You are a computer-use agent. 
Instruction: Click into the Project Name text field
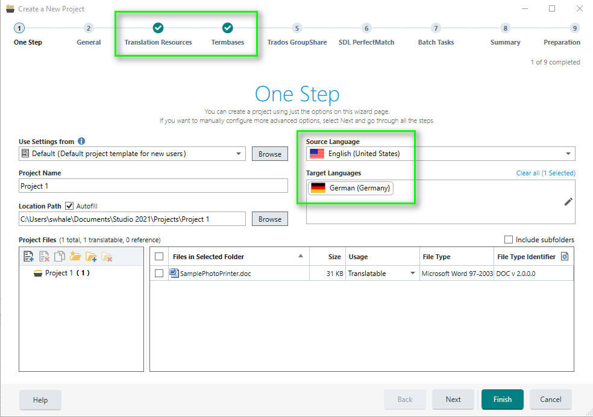[x=153, y=186]
